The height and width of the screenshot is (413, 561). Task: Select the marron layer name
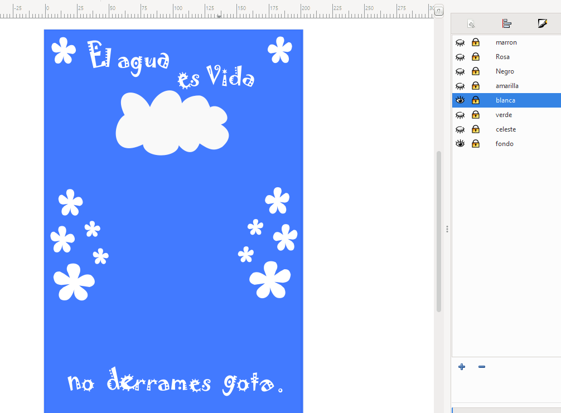(506, 42)
